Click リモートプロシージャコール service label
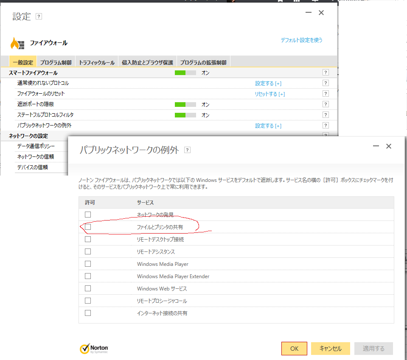Viewport: 407px width, 360px height. pos(162,301)
